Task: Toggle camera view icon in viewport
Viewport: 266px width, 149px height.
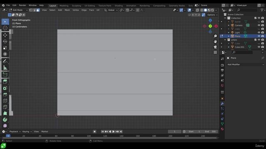Action: point(215,47)
